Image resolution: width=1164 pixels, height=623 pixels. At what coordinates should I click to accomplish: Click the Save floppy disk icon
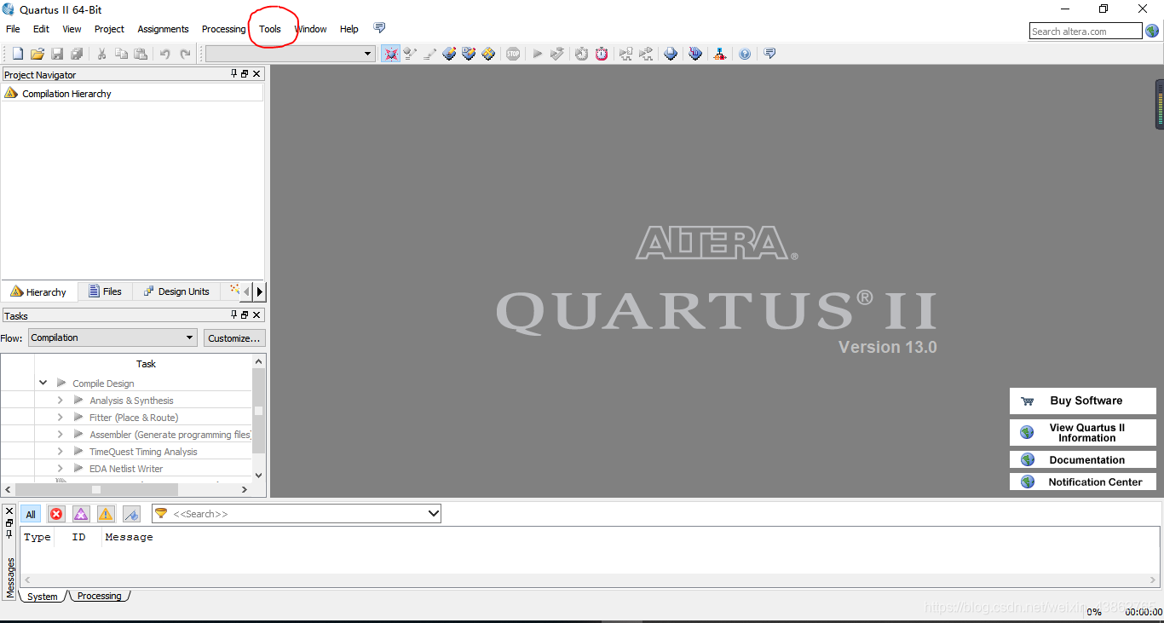coord(57,54)
